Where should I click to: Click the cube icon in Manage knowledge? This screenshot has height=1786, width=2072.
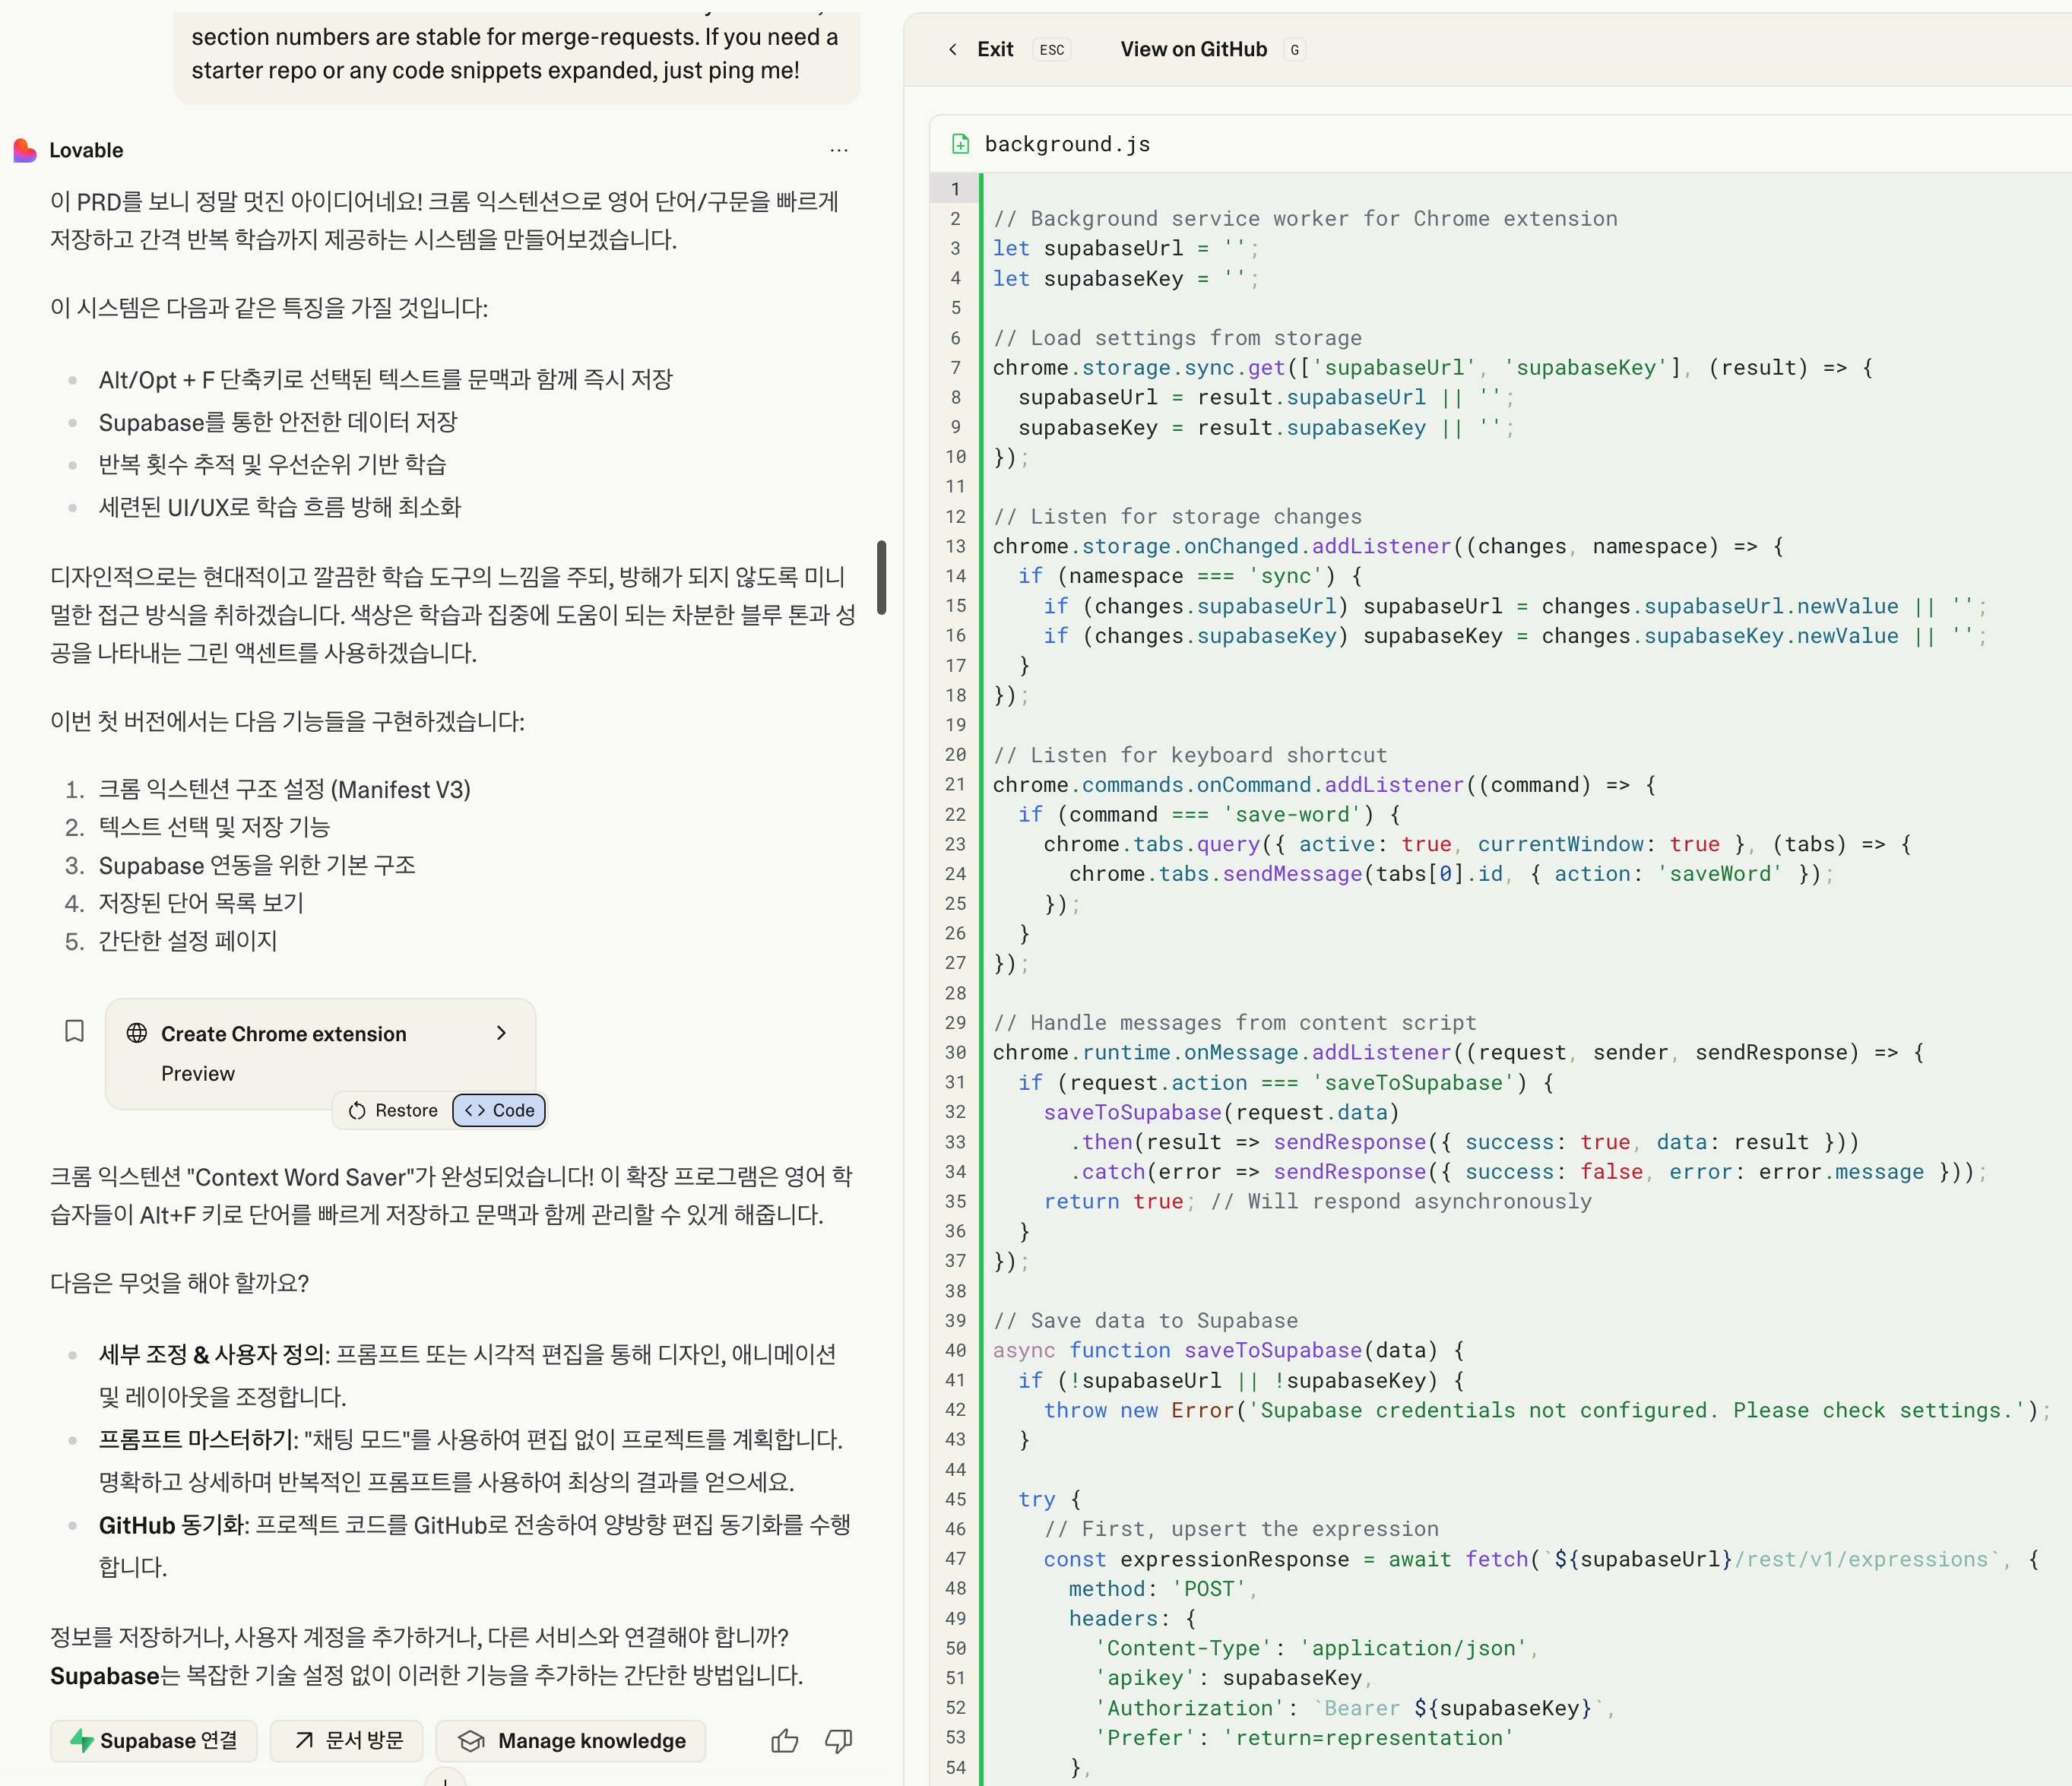tap(471, 1741)
